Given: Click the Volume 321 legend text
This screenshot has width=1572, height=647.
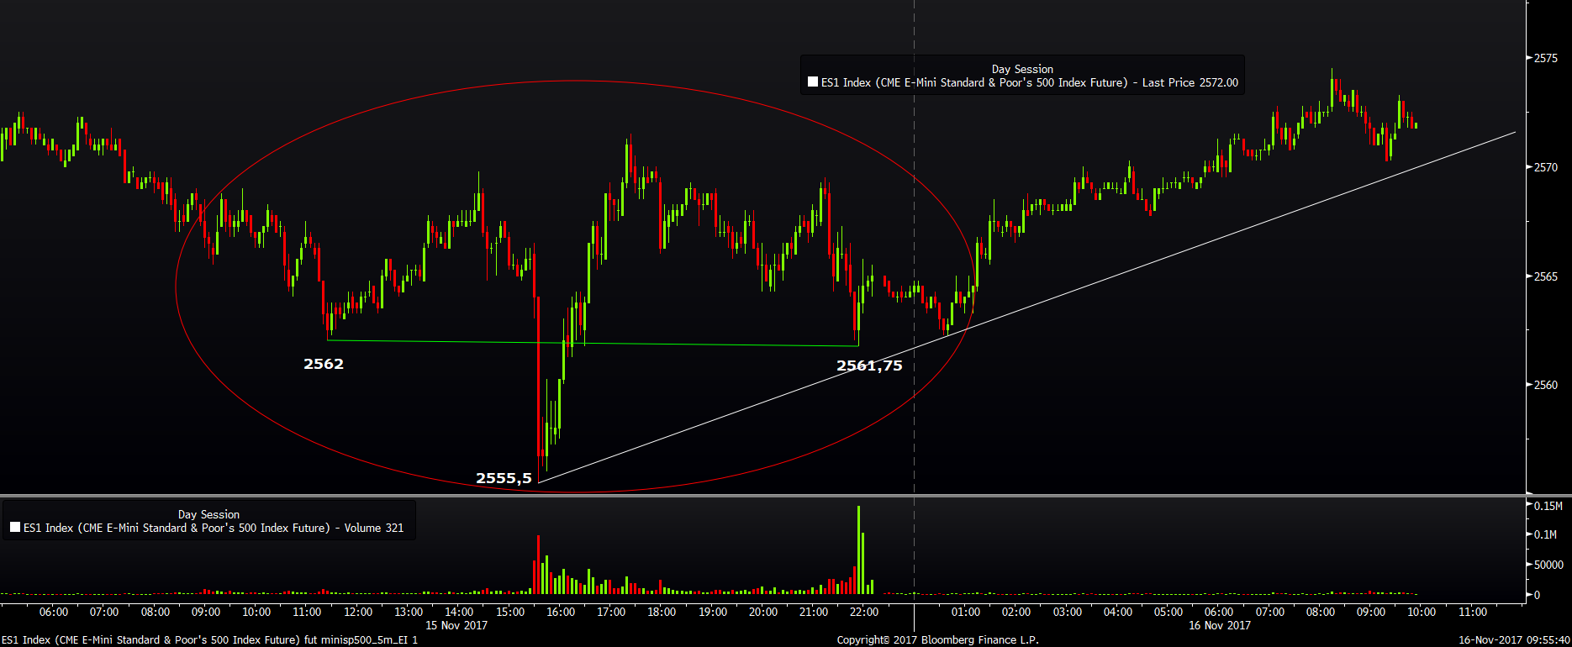Looking at the screenshot, I should click(x=214, y=528).
